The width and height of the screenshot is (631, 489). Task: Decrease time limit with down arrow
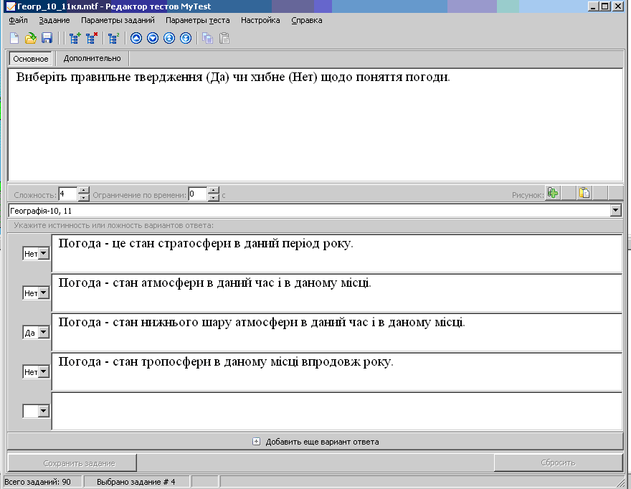click(x=213, y=197)
